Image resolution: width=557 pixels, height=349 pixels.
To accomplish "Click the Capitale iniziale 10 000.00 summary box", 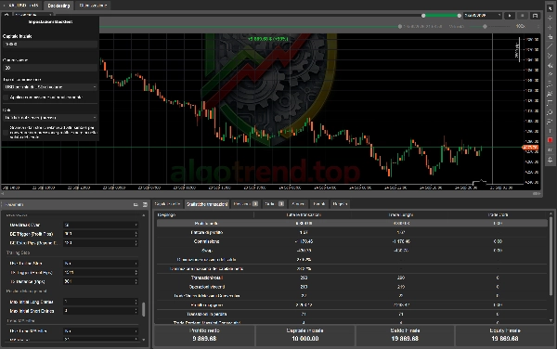I will coord(305,335).
